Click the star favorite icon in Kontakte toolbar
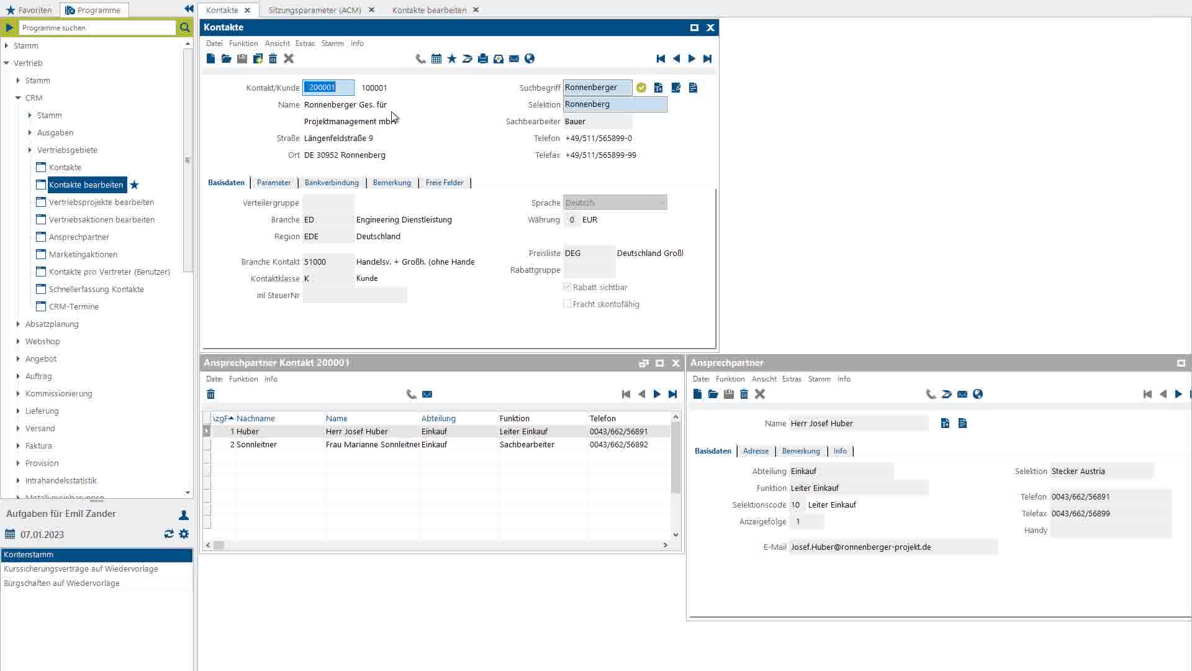This screenshot has width=1192, height=671. tap(452, 58)
